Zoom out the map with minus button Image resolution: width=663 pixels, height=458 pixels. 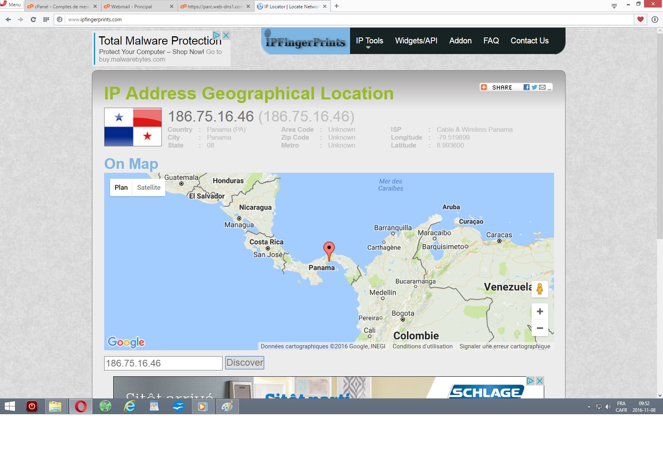(539, 328)
